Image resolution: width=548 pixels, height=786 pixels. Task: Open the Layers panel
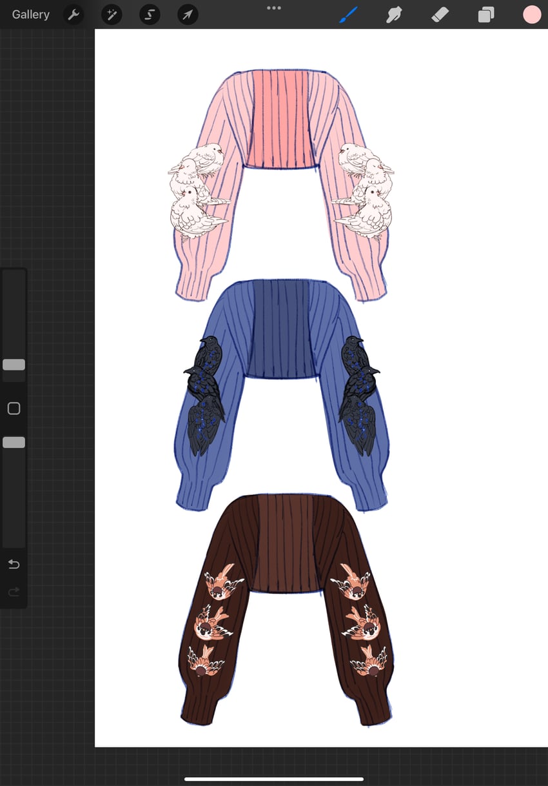[x=485, y=14]
